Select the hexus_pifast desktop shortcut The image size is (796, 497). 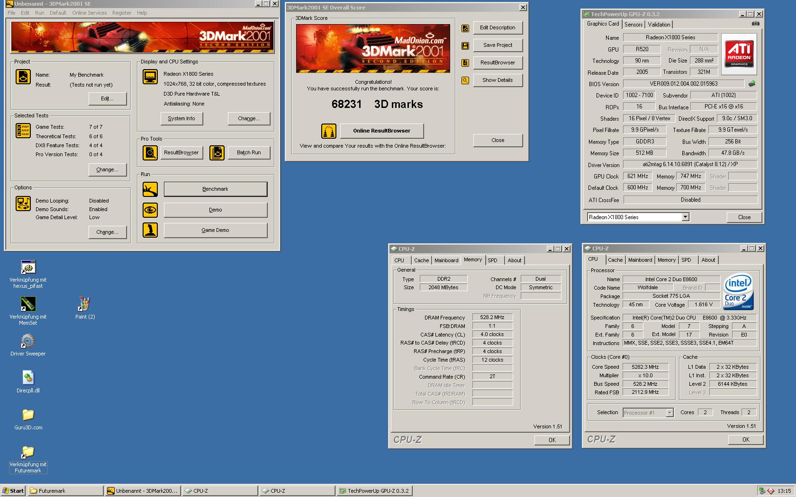coord(28,275)
